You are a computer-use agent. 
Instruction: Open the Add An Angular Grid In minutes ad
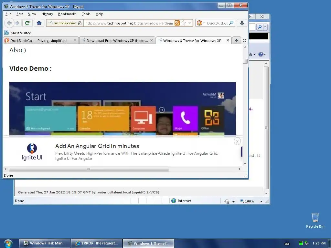(97, 146)
